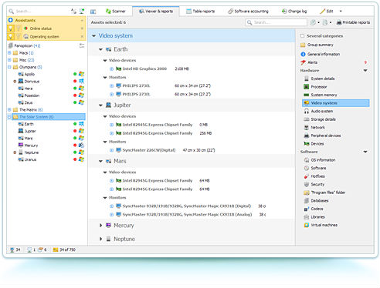Select Video system category

(336, 103)
